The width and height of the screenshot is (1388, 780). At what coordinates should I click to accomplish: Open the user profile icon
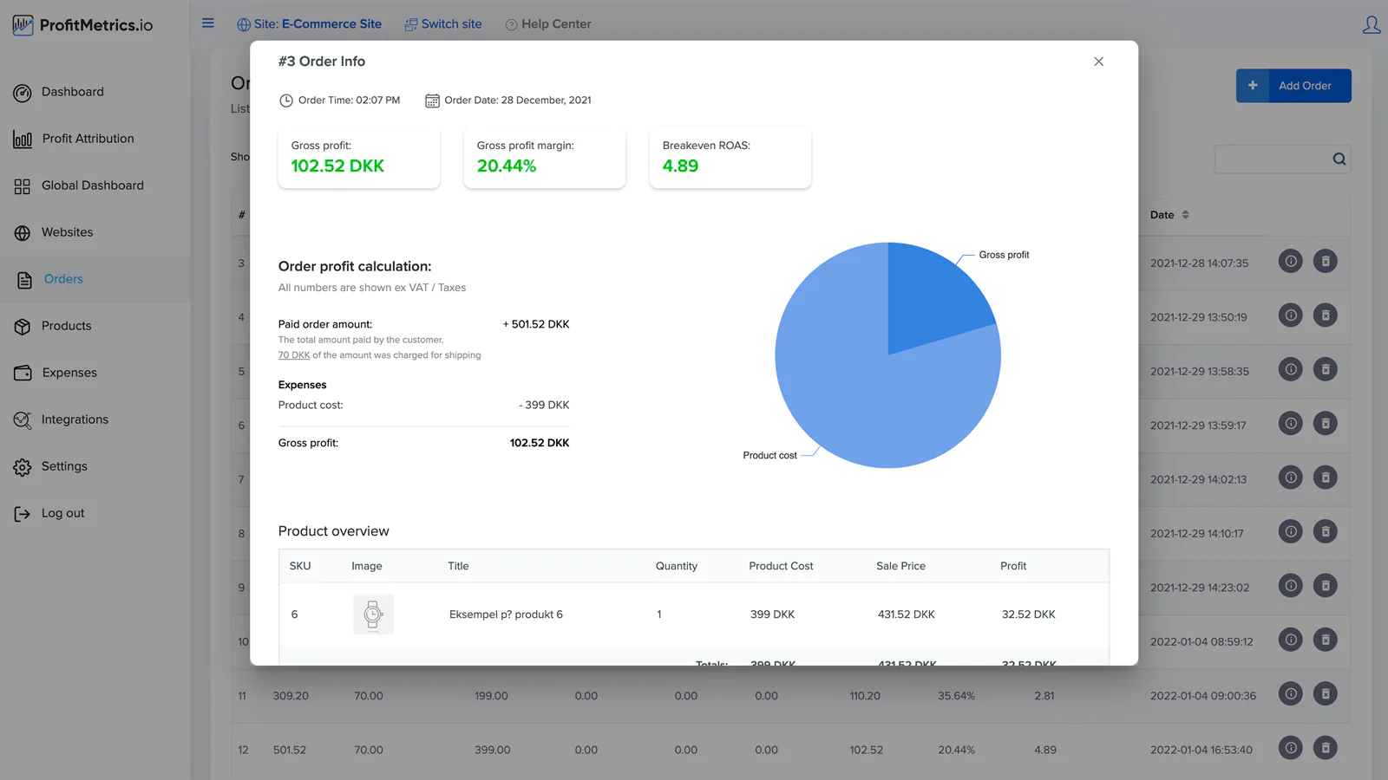coord(1371,24)
